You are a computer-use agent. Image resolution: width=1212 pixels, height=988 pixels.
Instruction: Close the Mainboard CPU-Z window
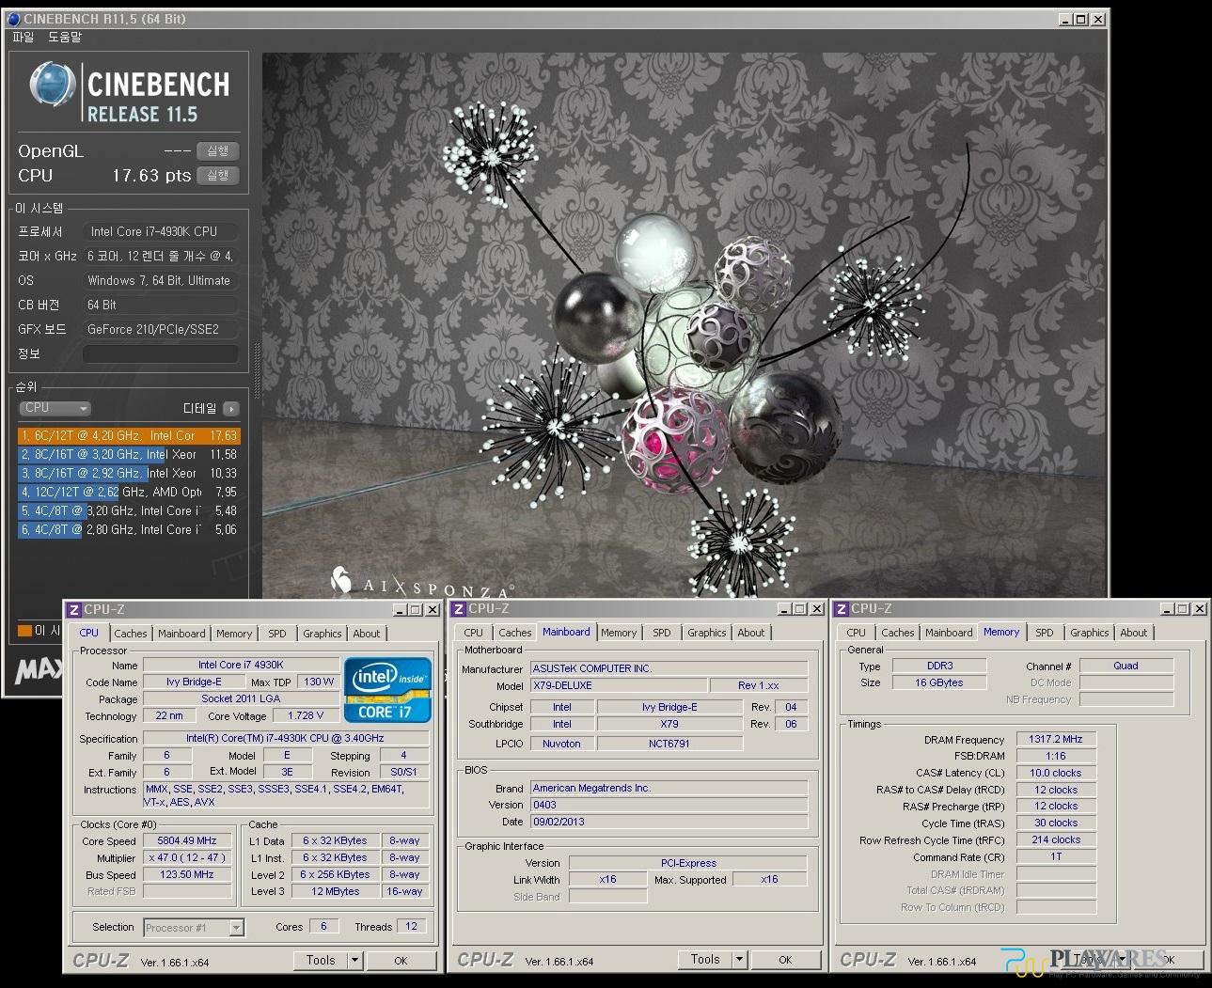point(815,609)
